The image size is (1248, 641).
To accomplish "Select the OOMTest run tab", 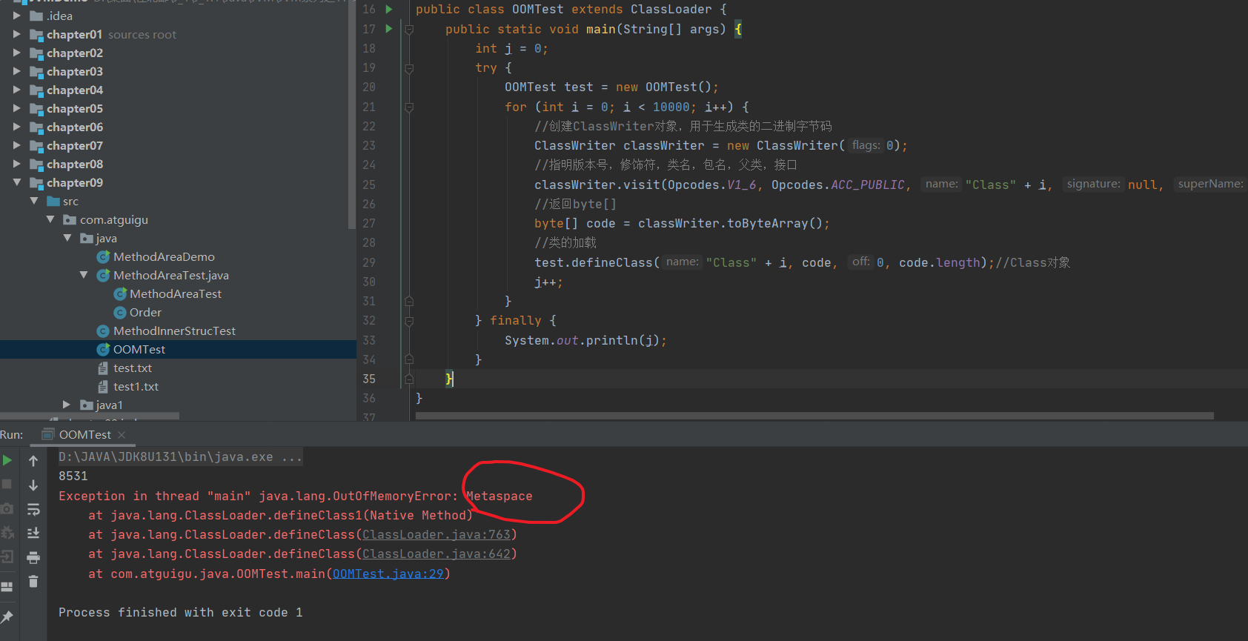I will click(x=84, y=435).
